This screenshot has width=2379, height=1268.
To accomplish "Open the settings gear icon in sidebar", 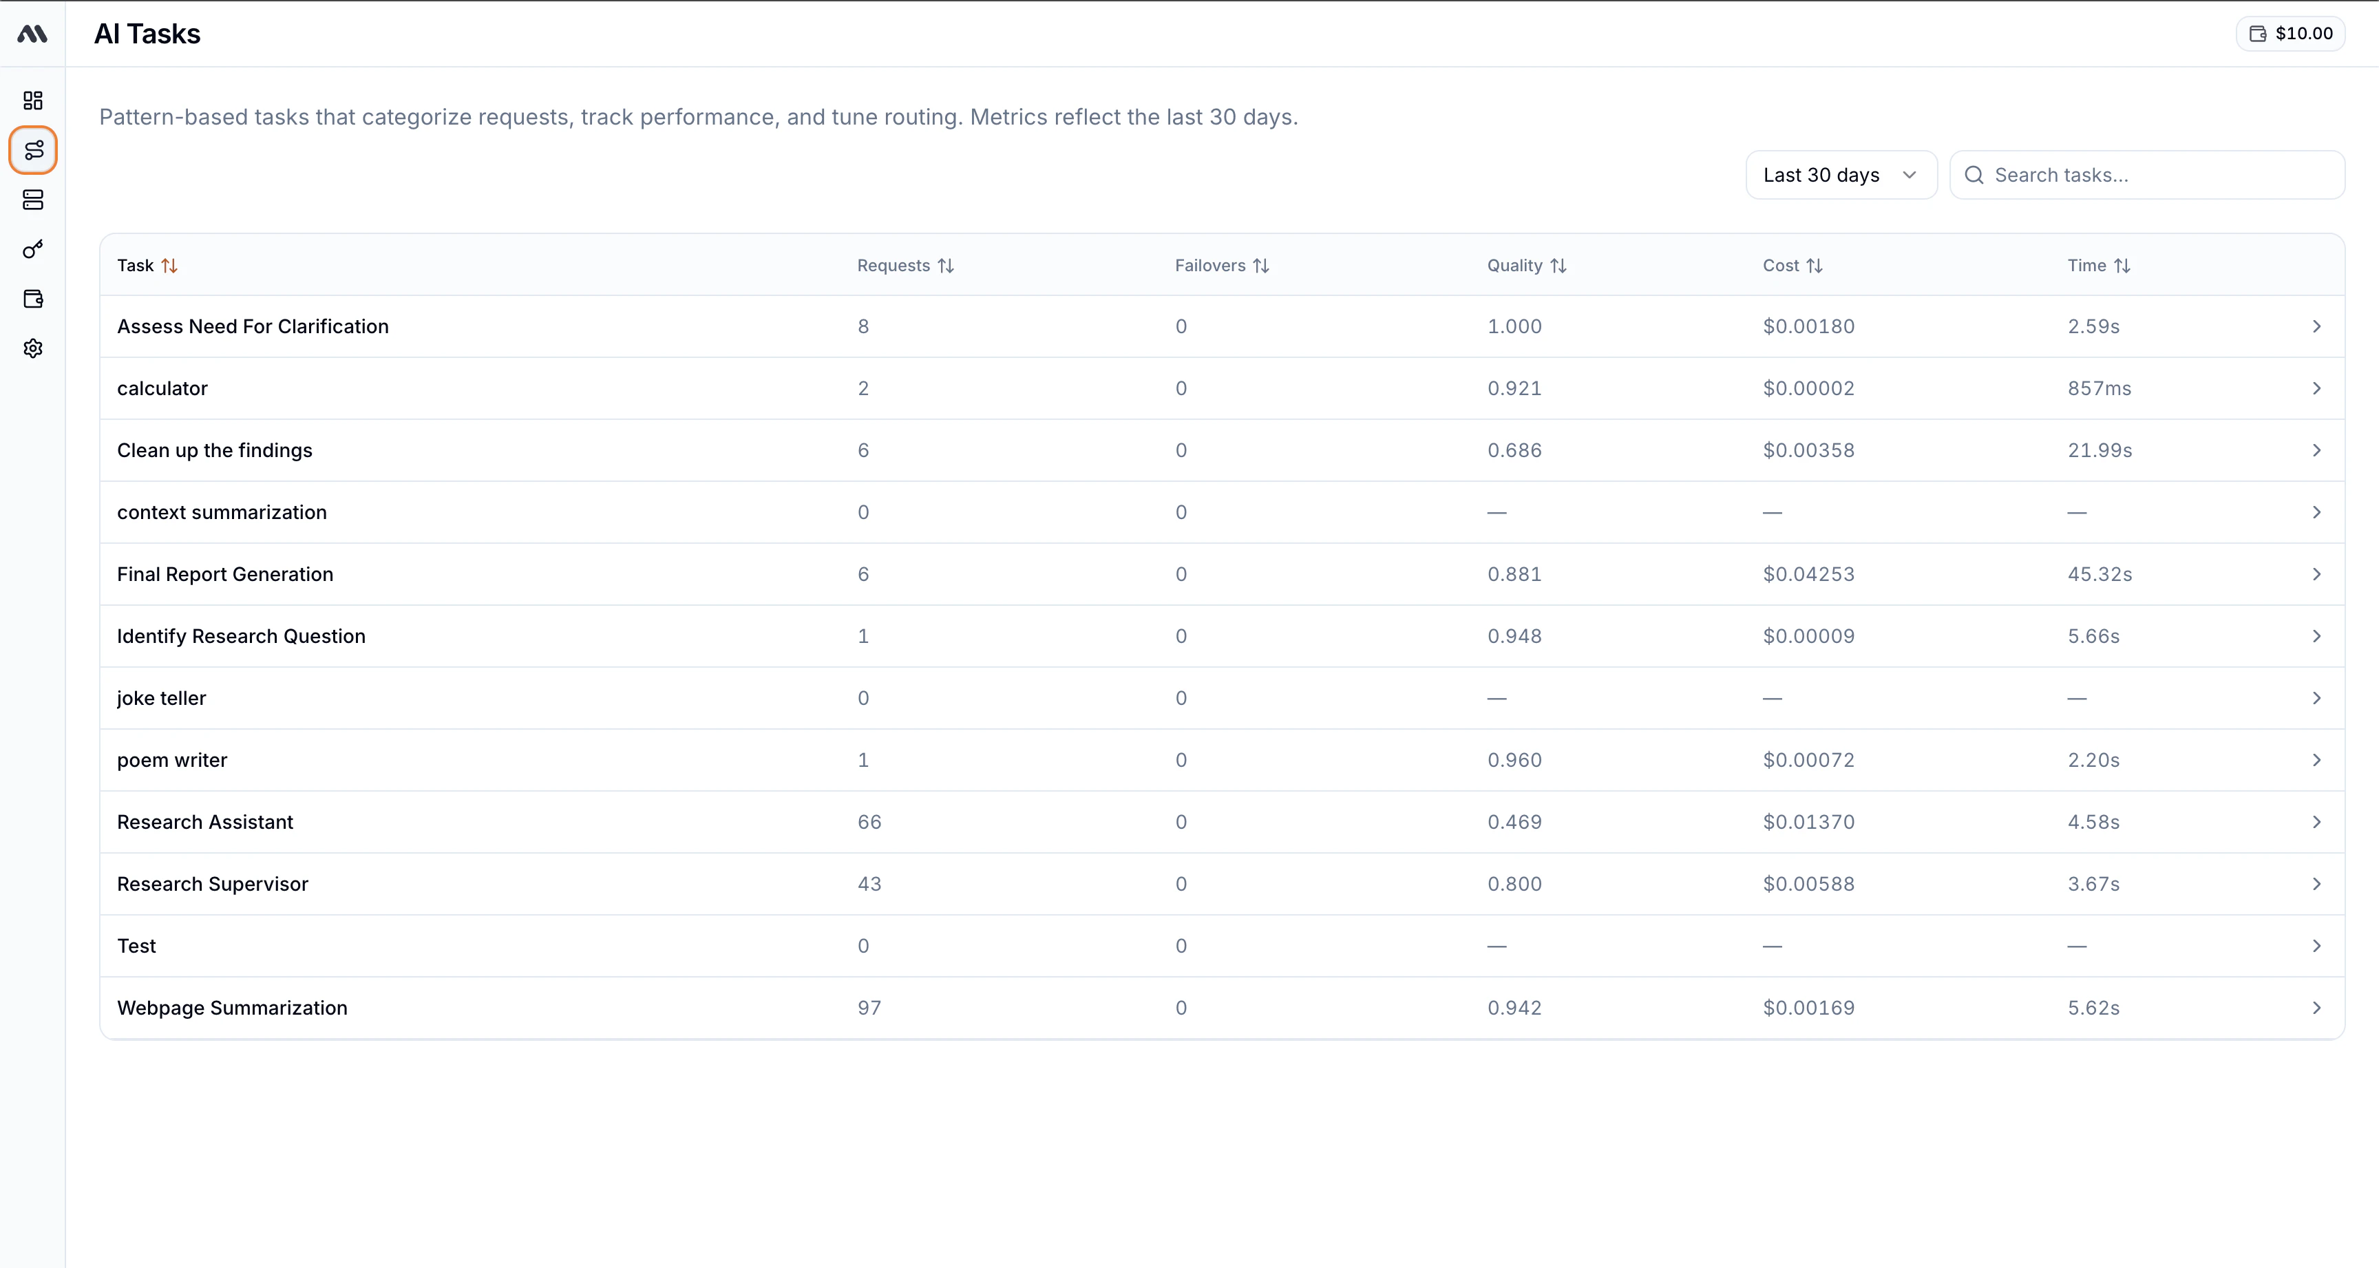I will [33, 348].
